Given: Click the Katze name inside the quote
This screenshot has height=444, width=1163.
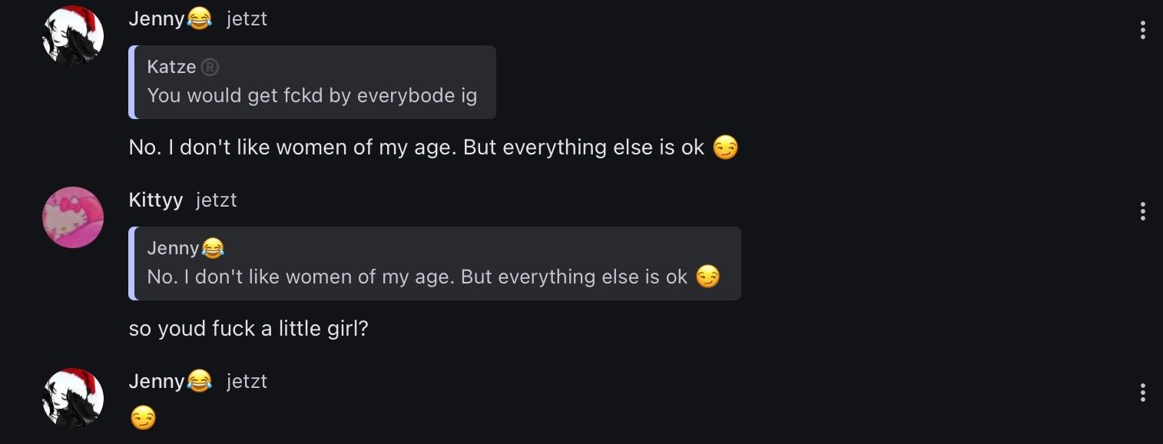Looking at the screenshot, I should pos(171,68).
